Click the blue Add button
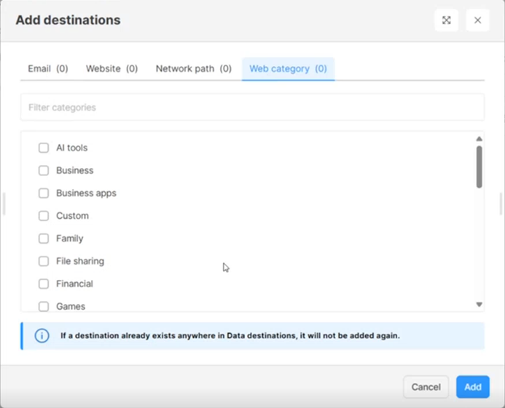The height and width of the screenshot is (408, 505). click(x=473, y=387)
